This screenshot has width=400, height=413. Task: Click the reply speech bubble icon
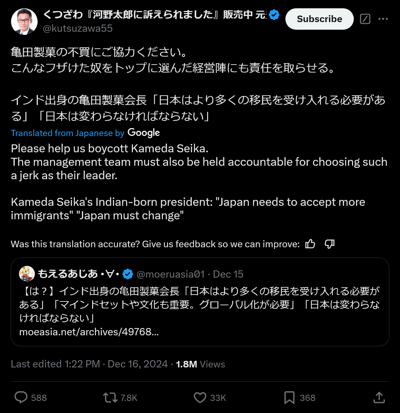pyautogui.click(x=21, y=397)
